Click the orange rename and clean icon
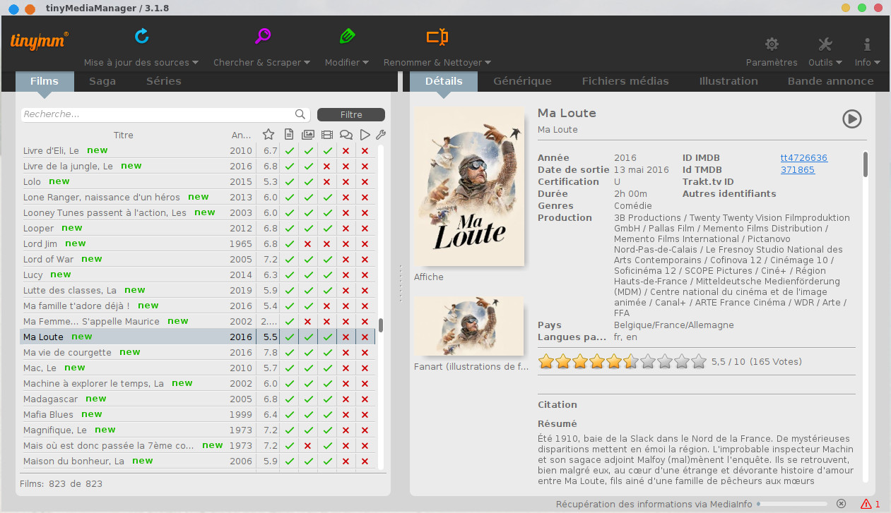 point(437,36)
